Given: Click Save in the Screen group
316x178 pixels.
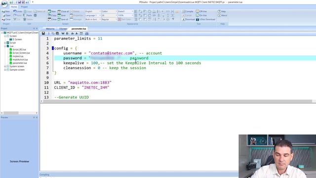Looking at the screenshot, I should pos(62,15).
